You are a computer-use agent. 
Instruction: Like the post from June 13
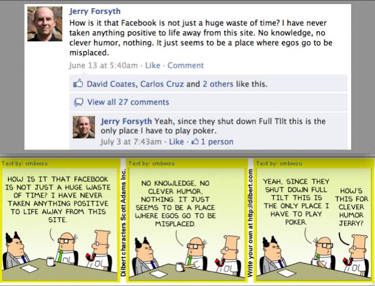click(153, 65)
